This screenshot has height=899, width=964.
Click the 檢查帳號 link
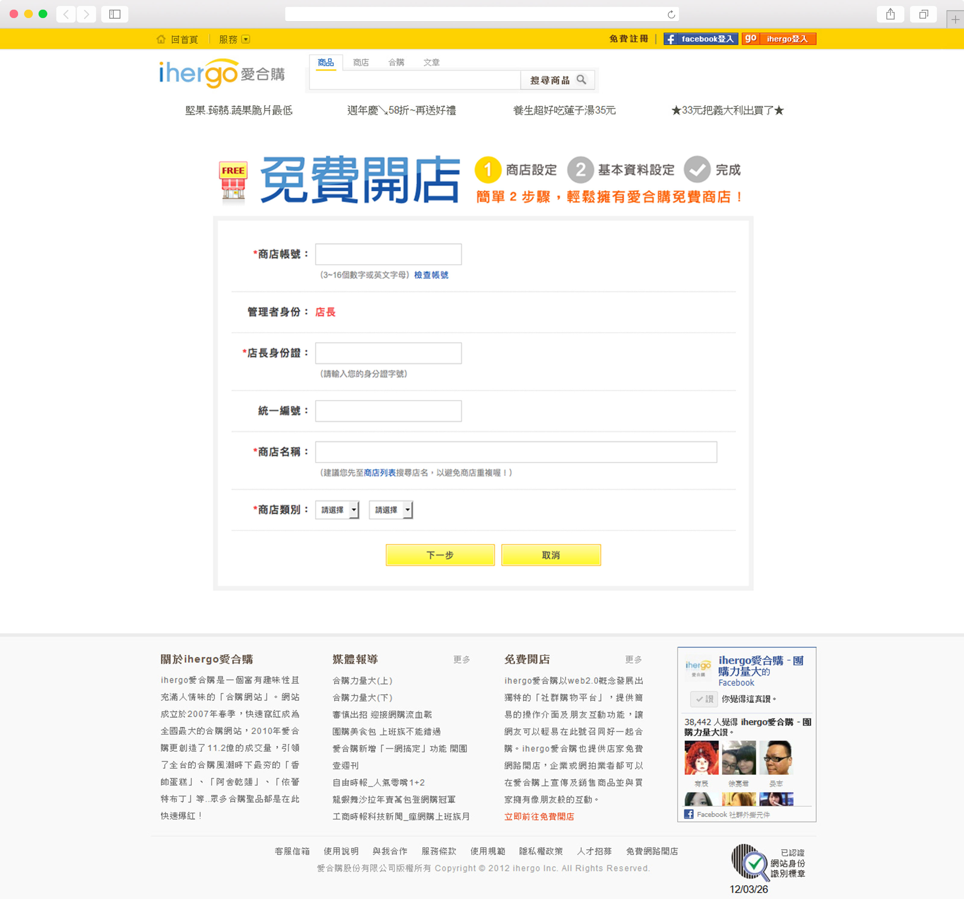pos(430,275)
